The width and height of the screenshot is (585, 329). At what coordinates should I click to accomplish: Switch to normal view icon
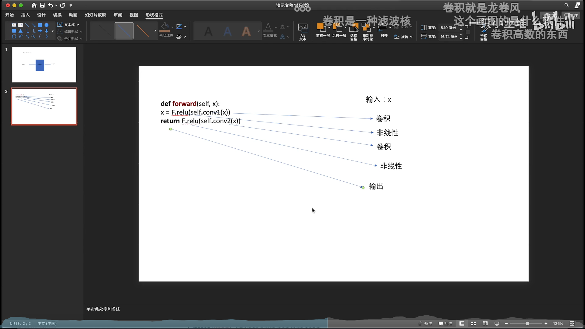pyautogui.click(x=462, y=324)
